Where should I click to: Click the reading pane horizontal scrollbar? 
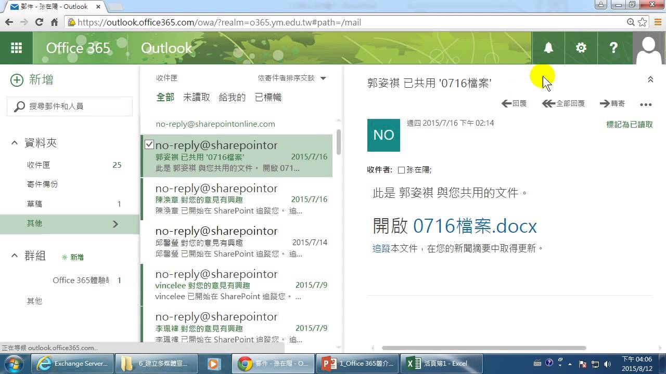click(484, 348)
